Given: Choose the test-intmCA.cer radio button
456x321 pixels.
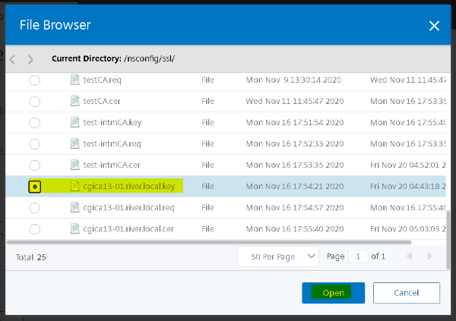Looking at the screenshot, I should pyautogui.click(x=35, y=165).
